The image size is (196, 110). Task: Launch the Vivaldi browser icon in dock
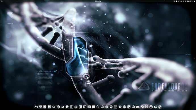(x=151, y=107)
